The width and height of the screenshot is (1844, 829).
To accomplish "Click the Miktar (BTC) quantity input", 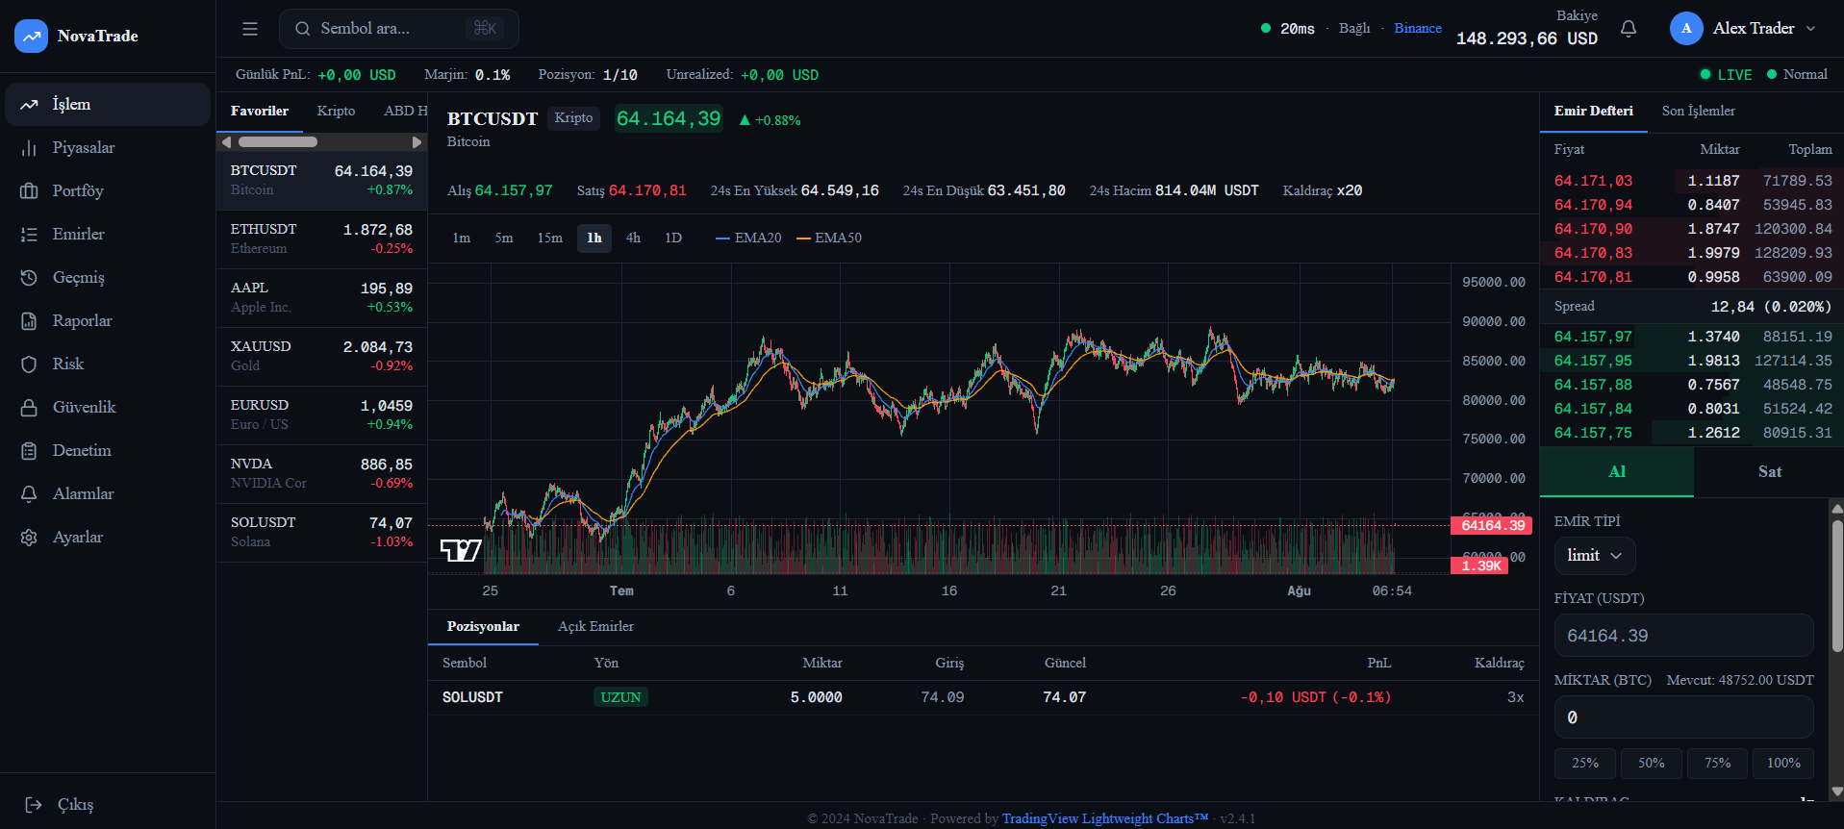I will 1684,717.
